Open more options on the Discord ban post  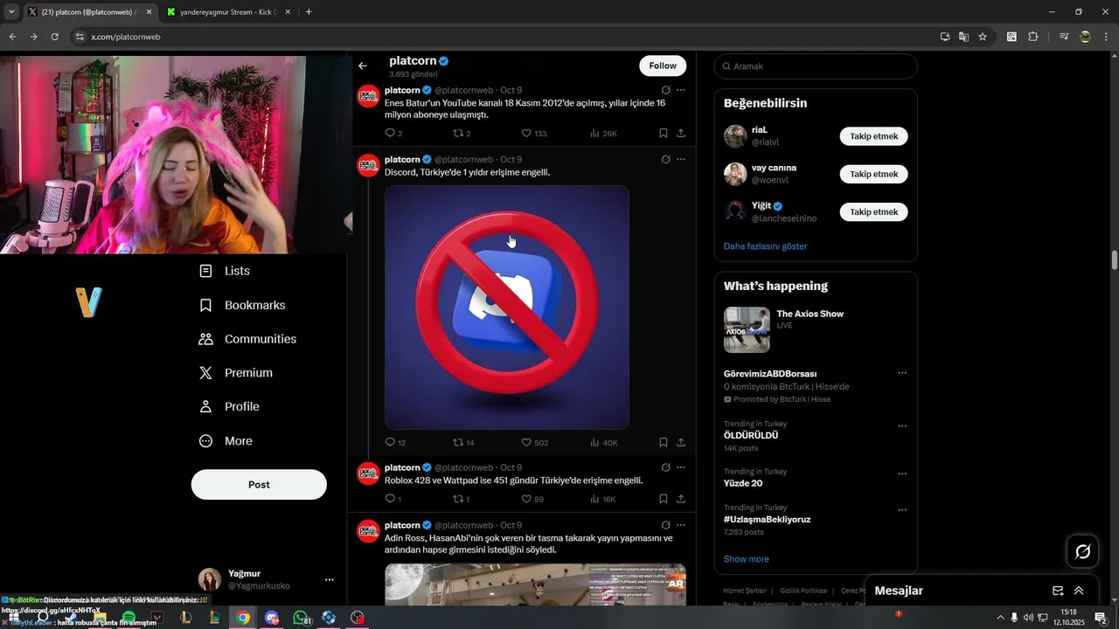(681, 159)
